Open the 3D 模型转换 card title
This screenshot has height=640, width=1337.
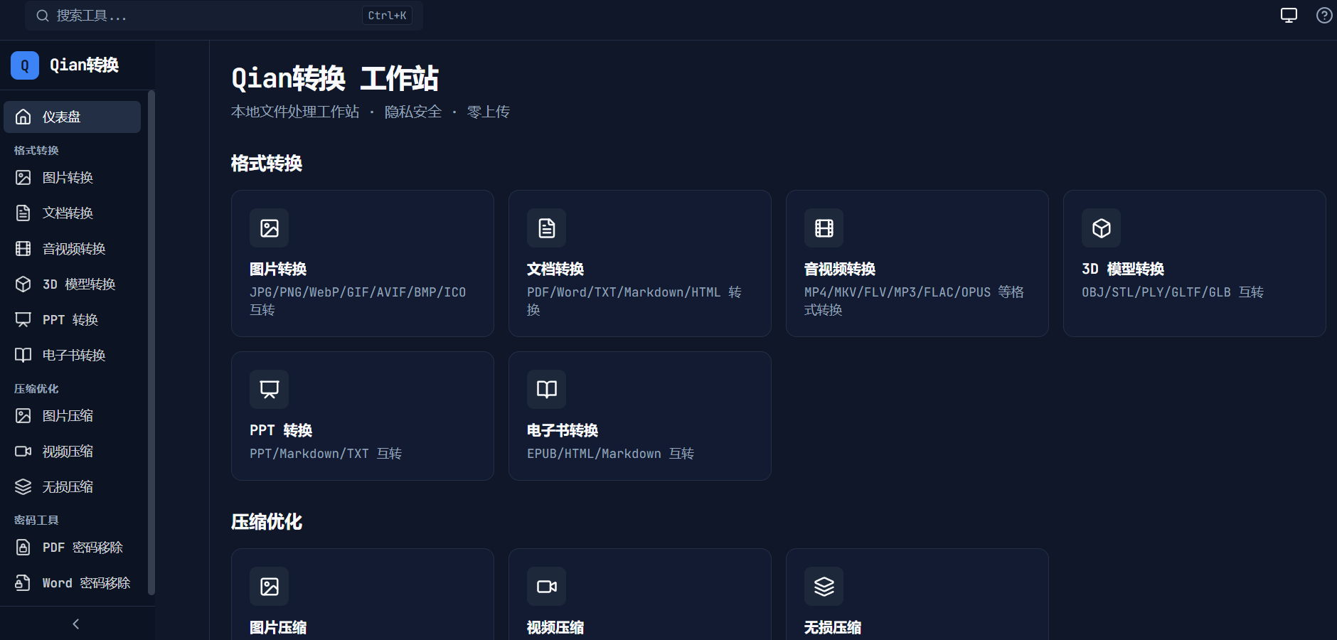click(1123, 270)
